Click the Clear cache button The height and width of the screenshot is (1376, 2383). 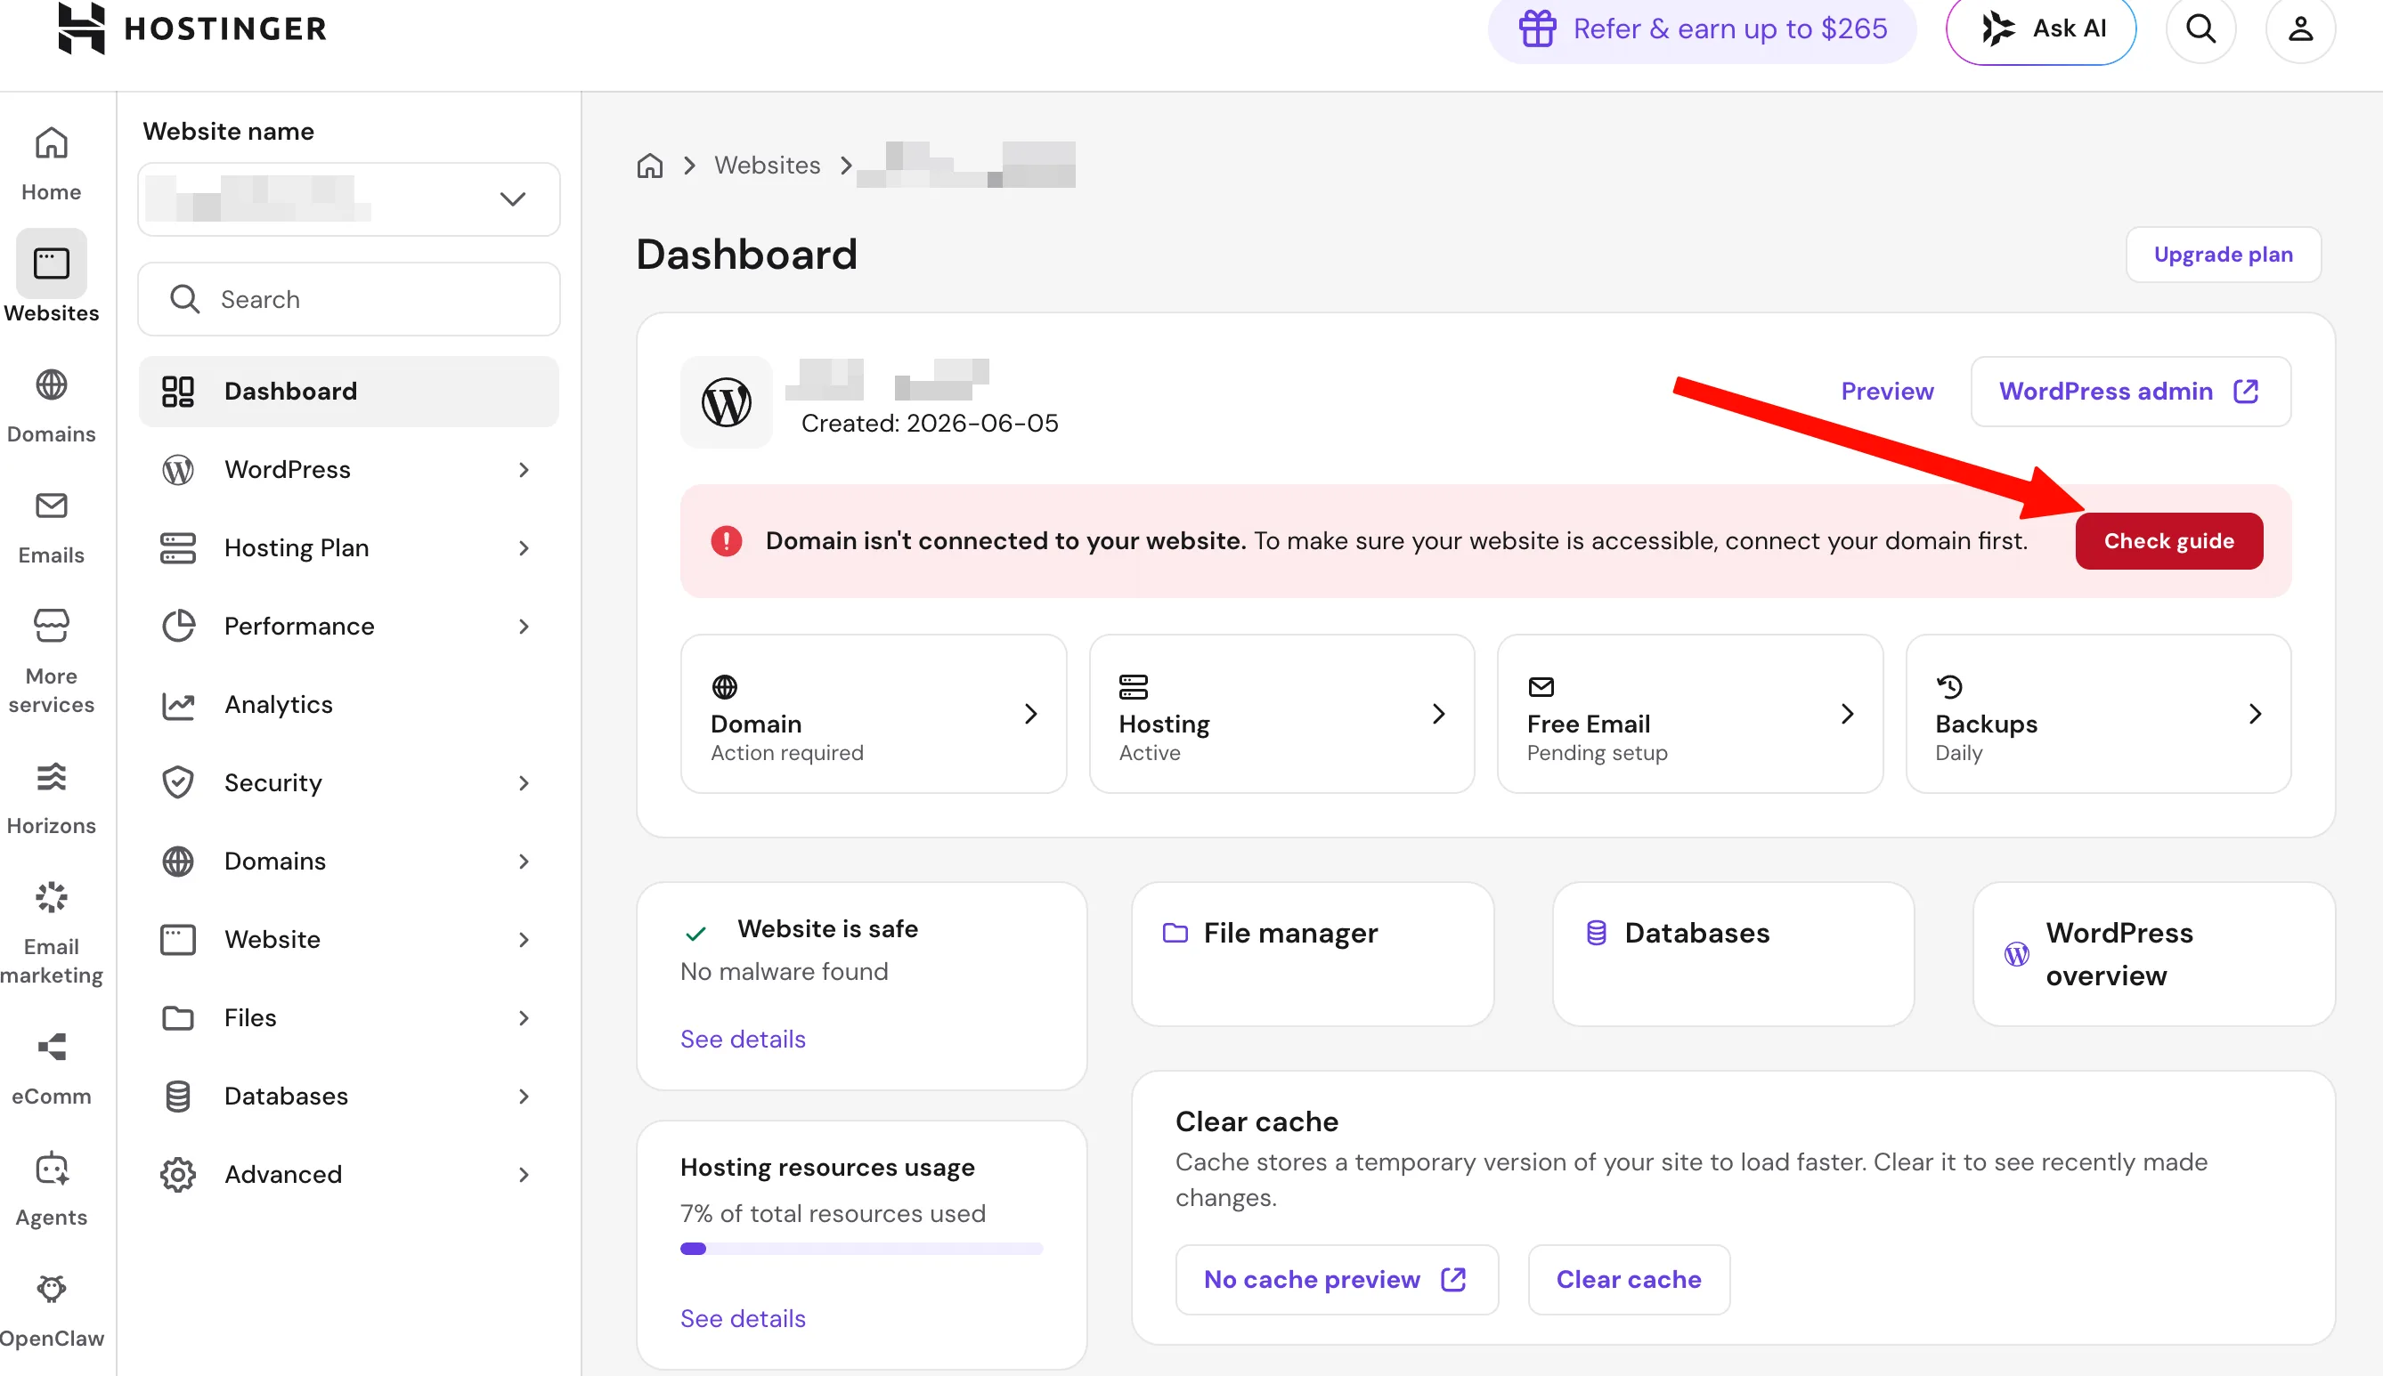[x=1629, y=1280]
